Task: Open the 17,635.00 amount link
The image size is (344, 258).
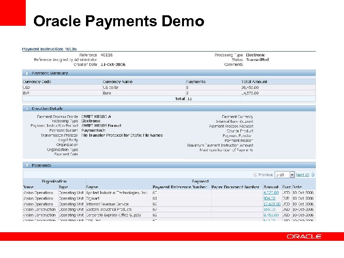Action: click(272, 204)
